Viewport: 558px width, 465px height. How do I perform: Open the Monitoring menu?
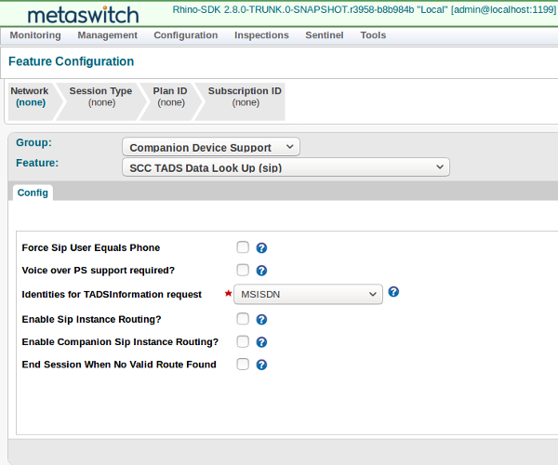[35, 35]
